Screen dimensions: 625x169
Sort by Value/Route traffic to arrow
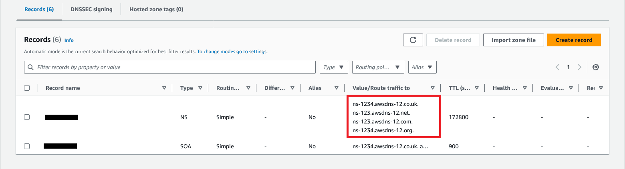coord(433,88)
